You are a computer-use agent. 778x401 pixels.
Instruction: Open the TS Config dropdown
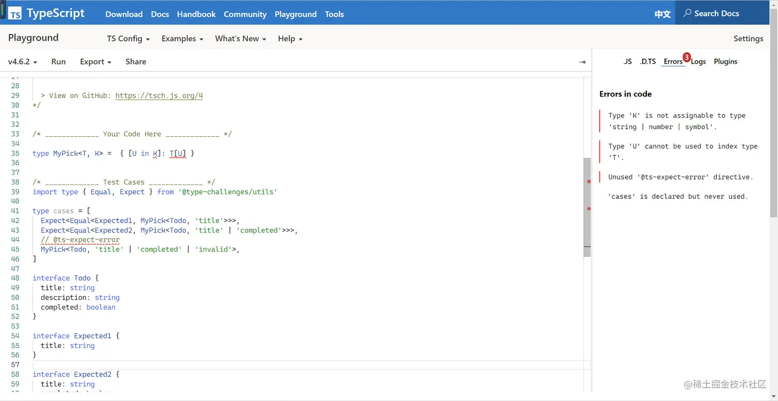pos(128,39)
